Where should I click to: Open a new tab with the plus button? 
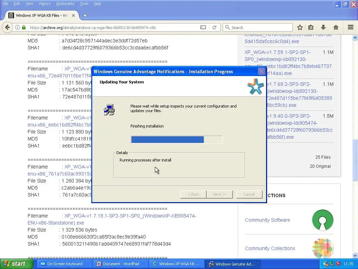85,15
